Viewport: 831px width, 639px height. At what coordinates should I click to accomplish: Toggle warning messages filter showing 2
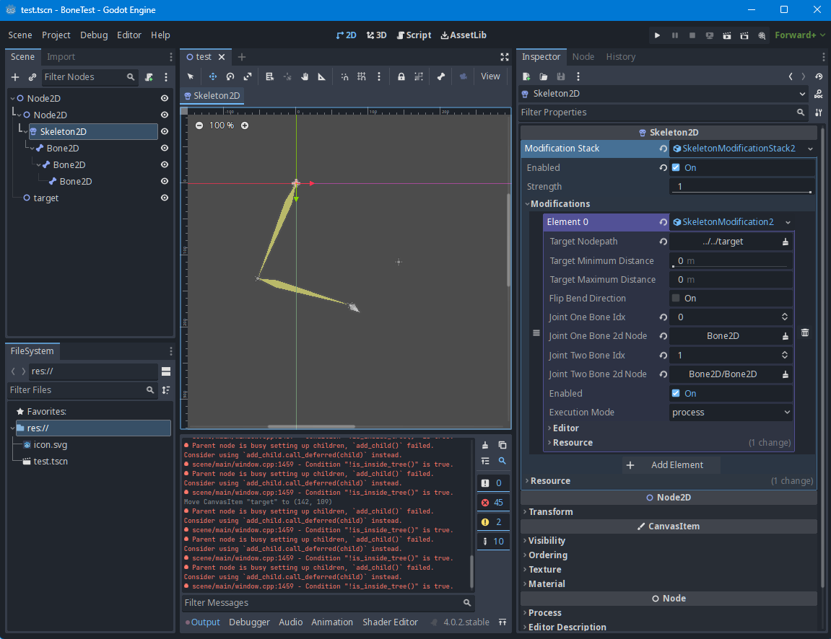tap(493, 522)
